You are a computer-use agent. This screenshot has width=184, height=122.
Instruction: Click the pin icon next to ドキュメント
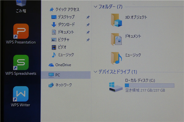(x=88, y=32)
